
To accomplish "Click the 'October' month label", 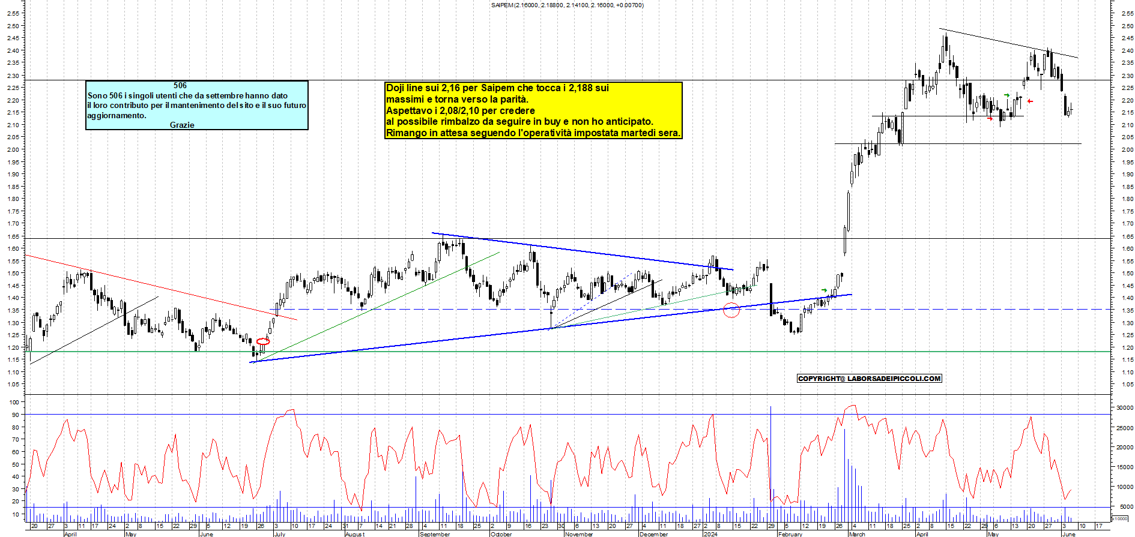I will coord(501,534).
